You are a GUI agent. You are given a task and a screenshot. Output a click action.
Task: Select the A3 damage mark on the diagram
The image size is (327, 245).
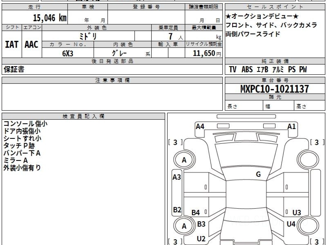(177, 177)
